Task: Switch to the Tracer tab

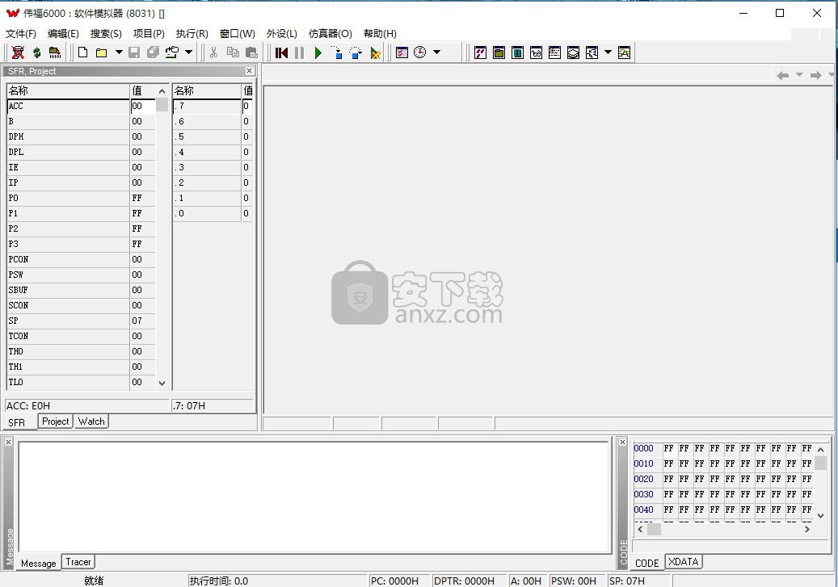Action: [78, 562]
